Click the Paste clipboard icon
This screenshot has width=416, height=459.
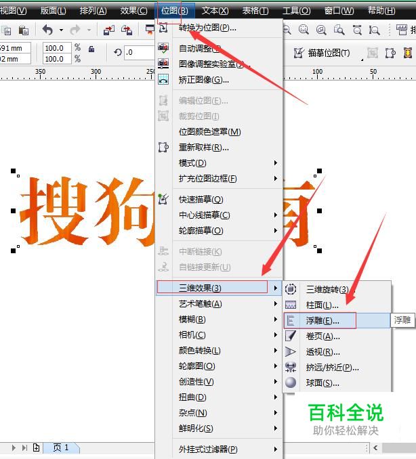point(24,30)
